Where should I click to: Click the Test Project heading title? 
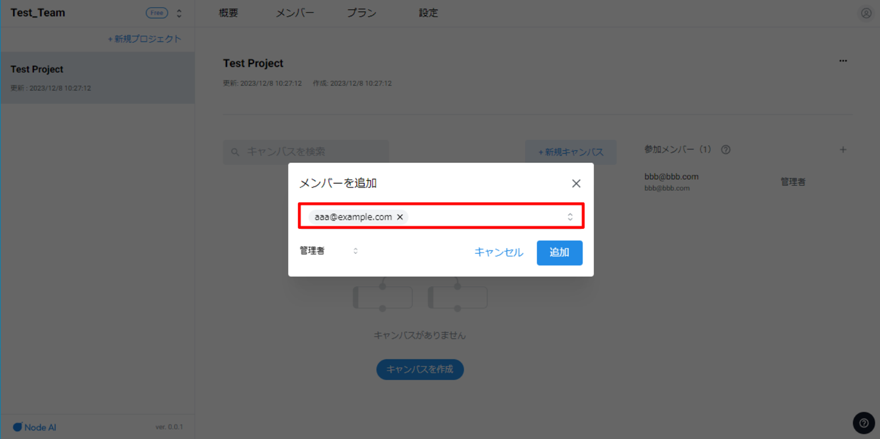tap(253, 63)
